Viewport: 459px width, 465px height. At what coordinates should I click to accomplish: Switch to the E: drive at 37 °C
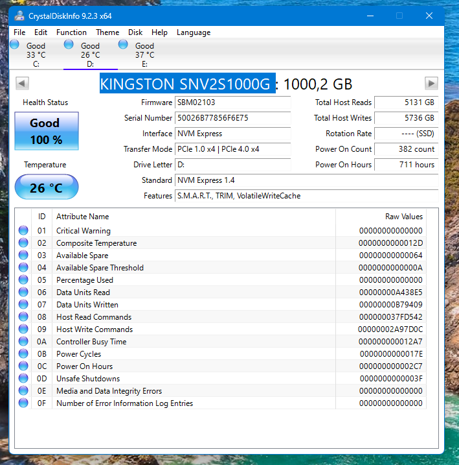point(145,55)
